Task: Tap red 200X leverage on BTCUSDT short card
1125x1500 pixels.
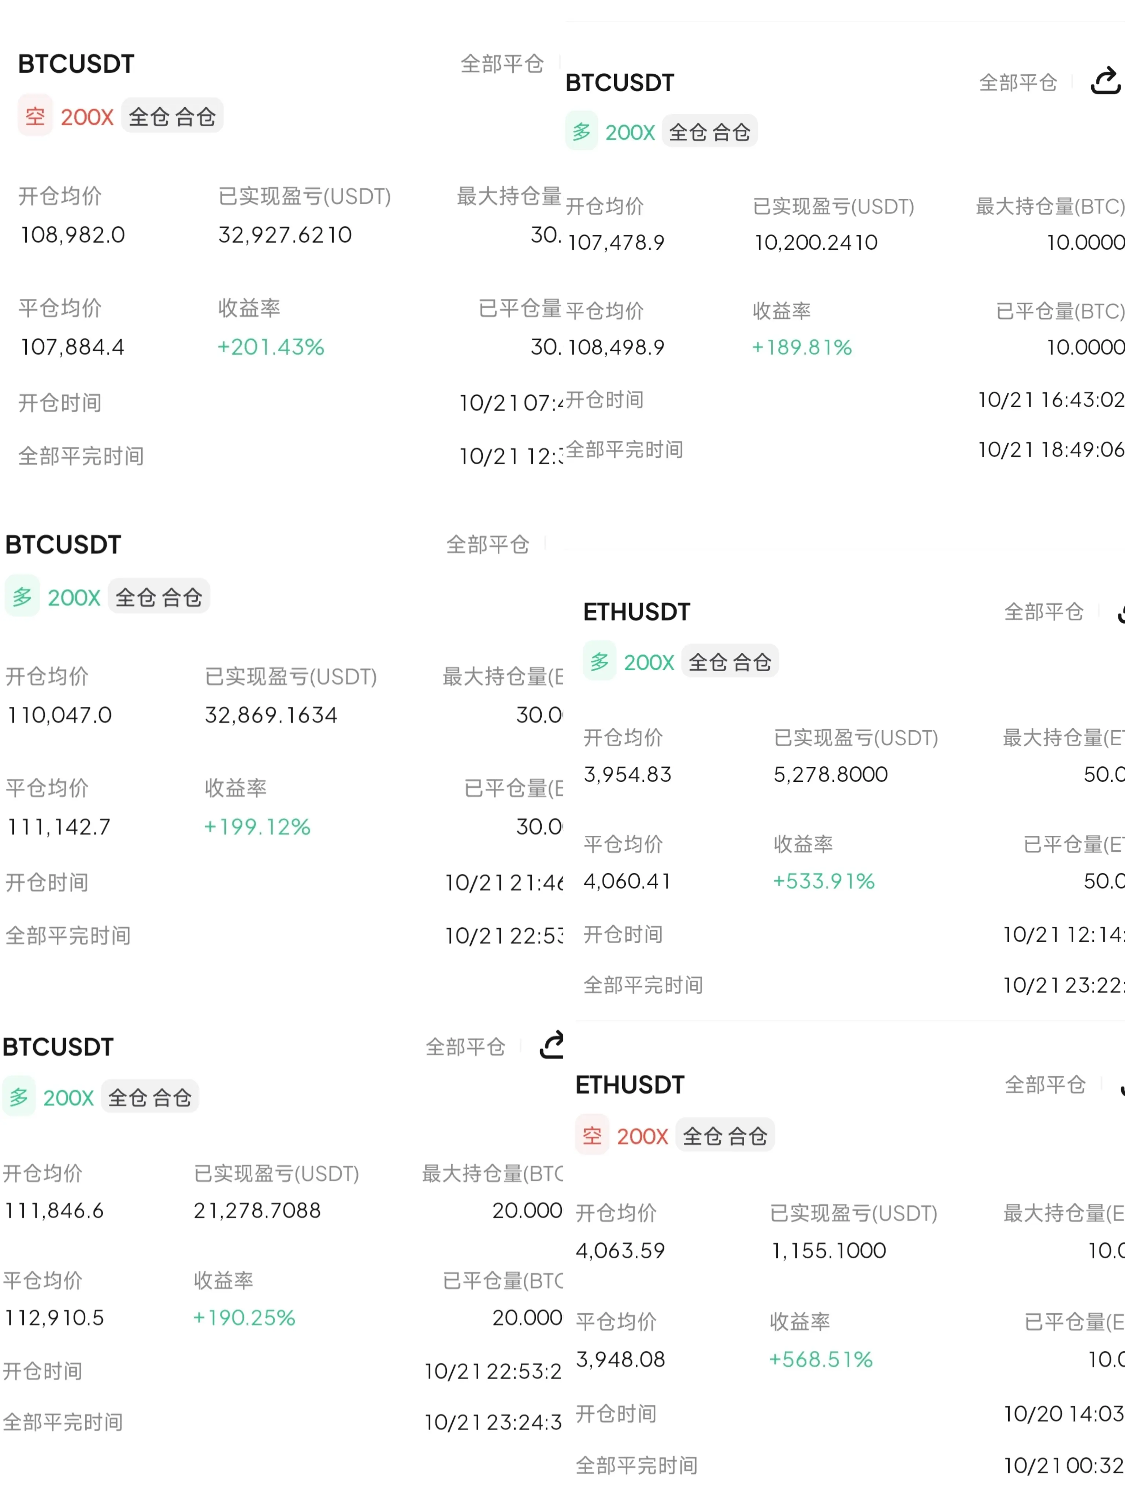Action: (x=87, y=116)
